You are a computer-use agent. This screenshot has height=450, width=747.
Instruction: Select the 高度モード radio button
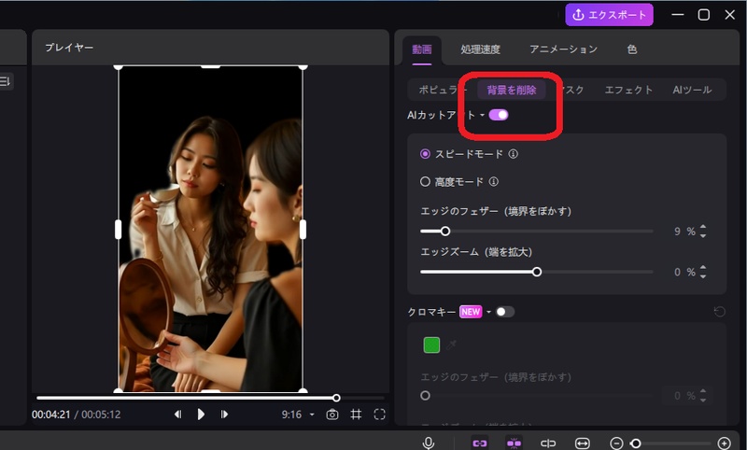coord(425,181)
